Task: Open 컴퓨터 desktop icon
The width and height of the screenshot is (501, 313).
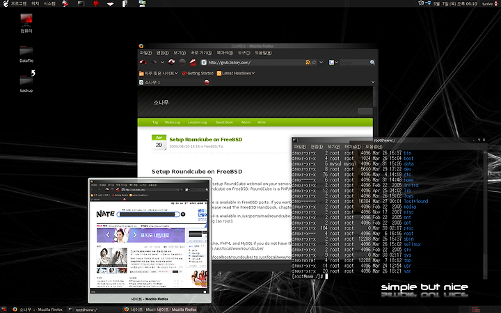Action: coord(26,24)
